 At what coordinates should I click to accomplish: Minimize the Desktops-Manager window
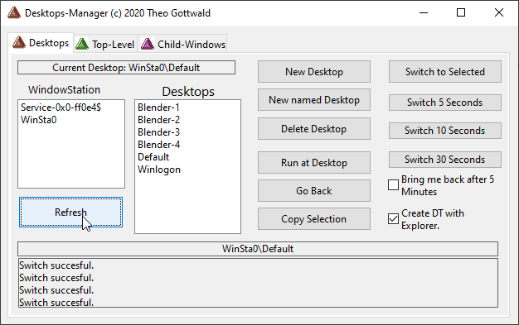pyautogui.click(x=424, y=13)
